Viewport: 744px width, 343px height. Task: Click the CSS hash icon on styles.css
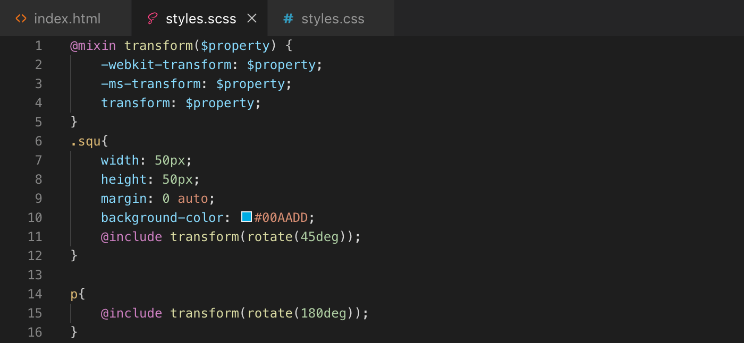coord(288,19)
